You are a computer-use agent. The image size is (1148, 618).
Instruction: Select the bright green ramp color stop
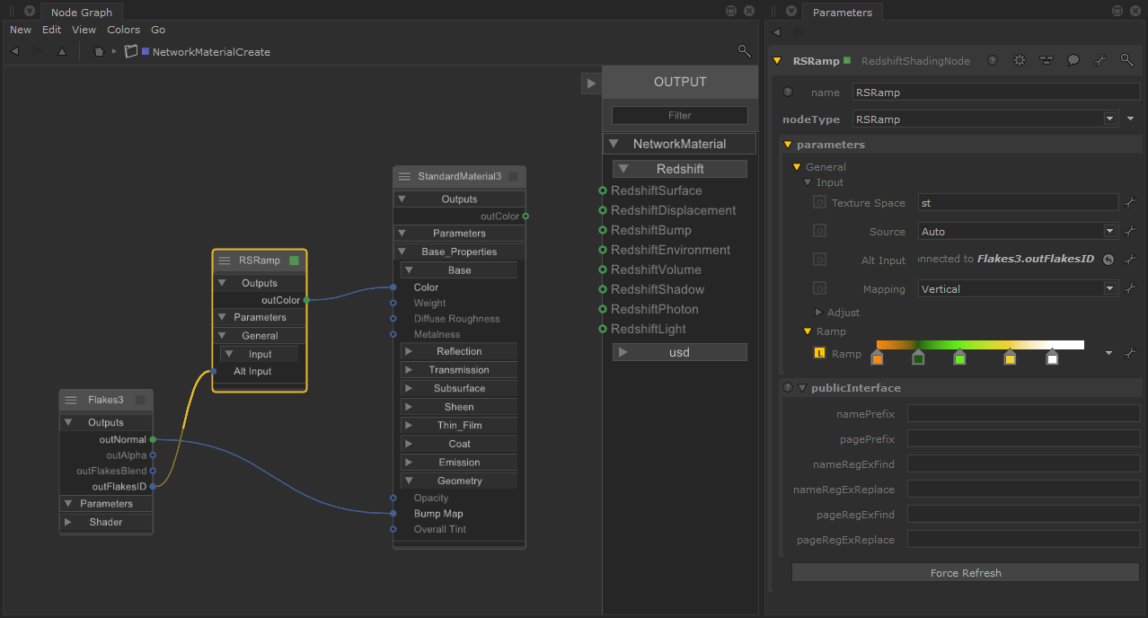click(x=959, y=358)
